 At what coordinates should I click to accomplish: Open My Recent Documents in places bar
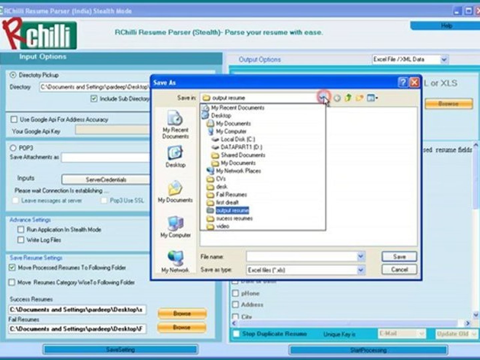[x=175, y=124]
